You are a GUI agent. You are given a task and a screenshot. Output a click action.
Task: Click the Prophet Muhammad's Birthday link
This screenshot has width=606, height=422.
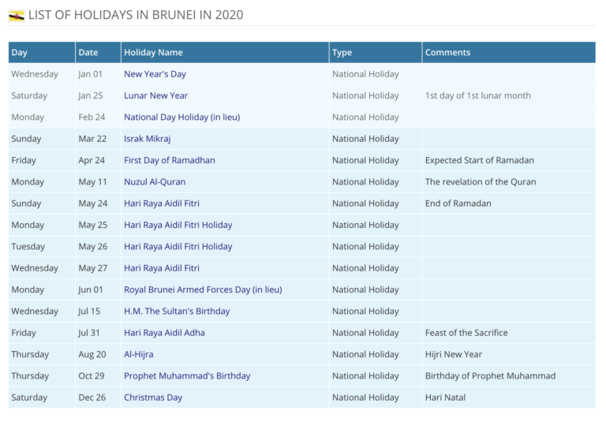187,376
